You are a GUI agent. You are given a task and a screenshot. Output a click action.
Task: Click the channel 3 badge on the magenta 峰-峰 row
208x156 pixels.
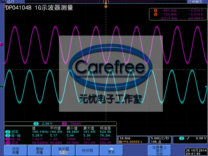(x=8, y=139)
